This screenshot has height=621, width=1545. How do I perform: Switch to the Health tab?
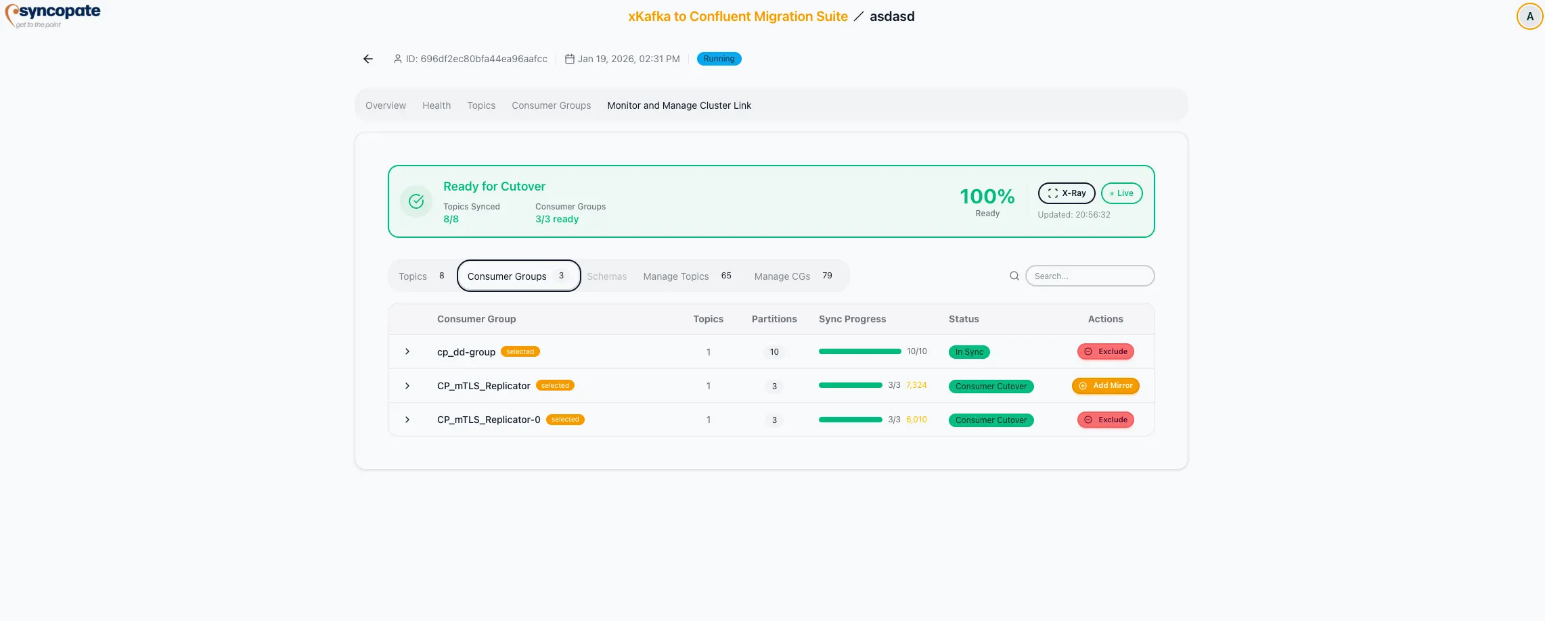coord(436,105)
